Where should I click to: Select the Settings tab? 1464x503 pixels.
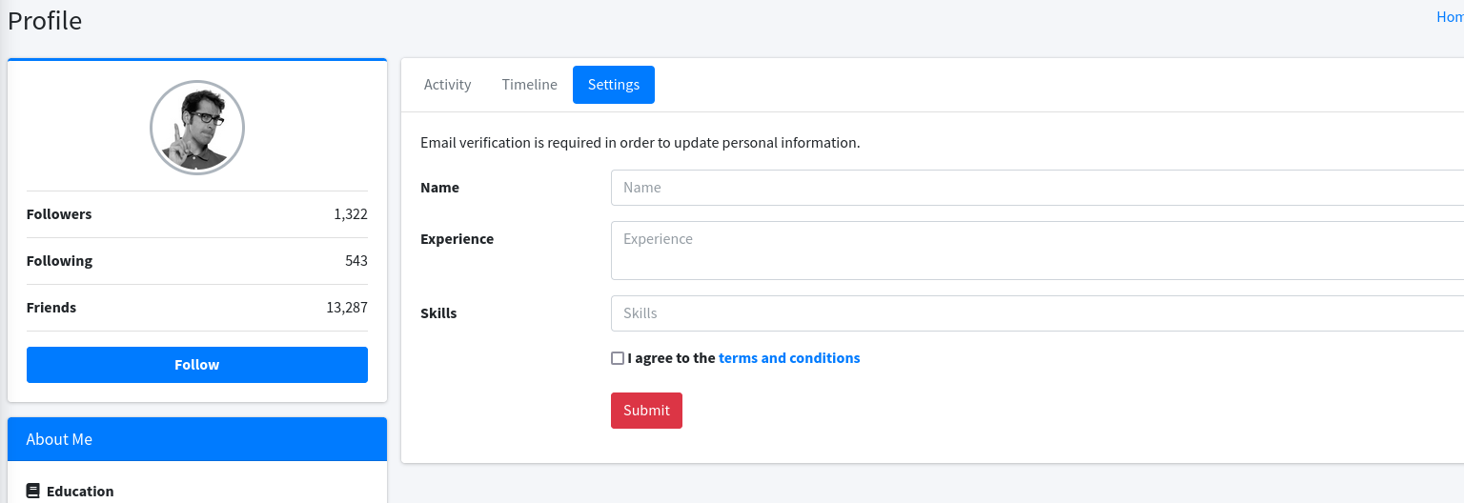[613, 85]
